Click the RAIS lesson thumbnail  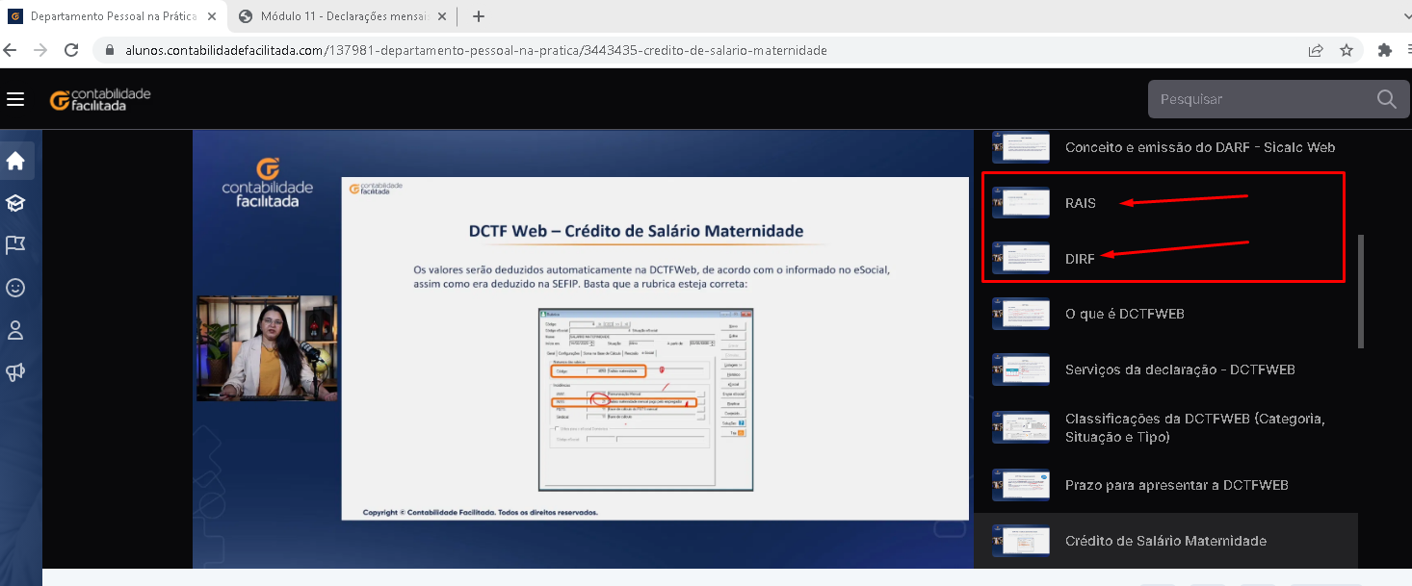pos(1021,203)
